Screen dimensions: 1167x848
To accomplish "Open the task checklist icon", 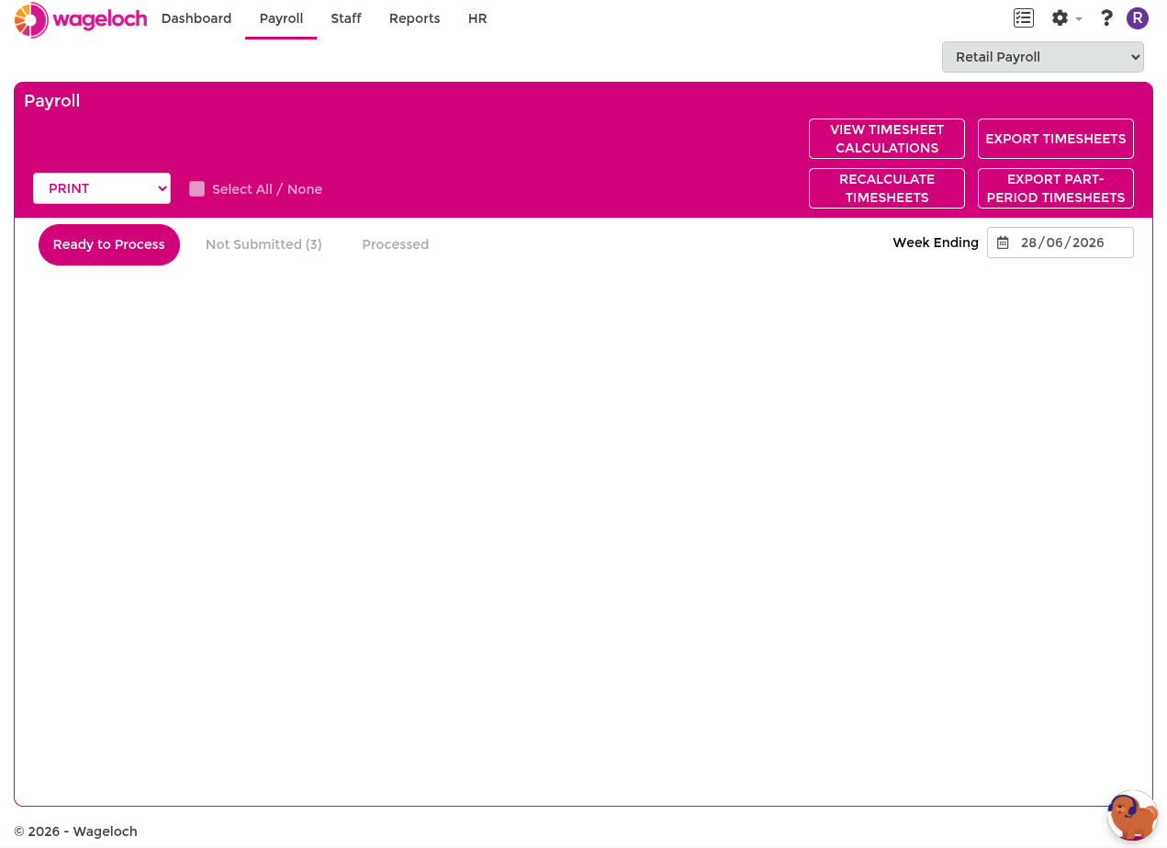I will click(x=1023, y=17).
